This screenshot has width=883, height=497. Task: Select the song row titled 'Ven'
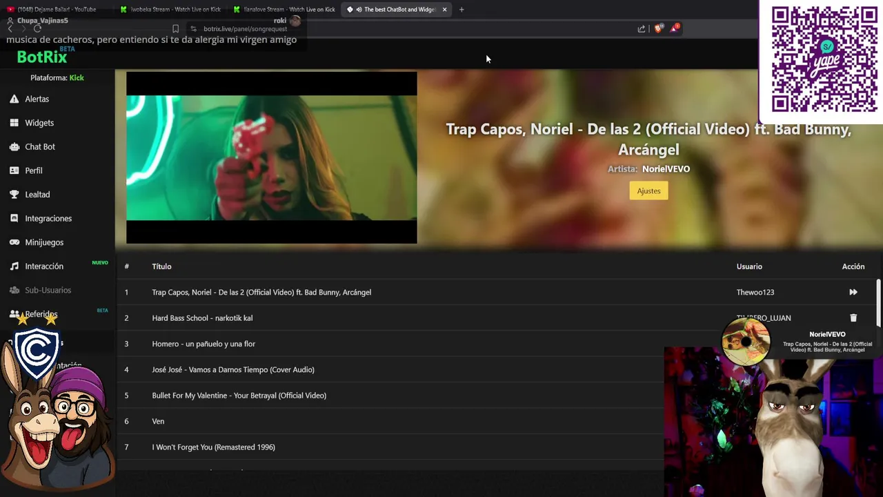point(497,421)
